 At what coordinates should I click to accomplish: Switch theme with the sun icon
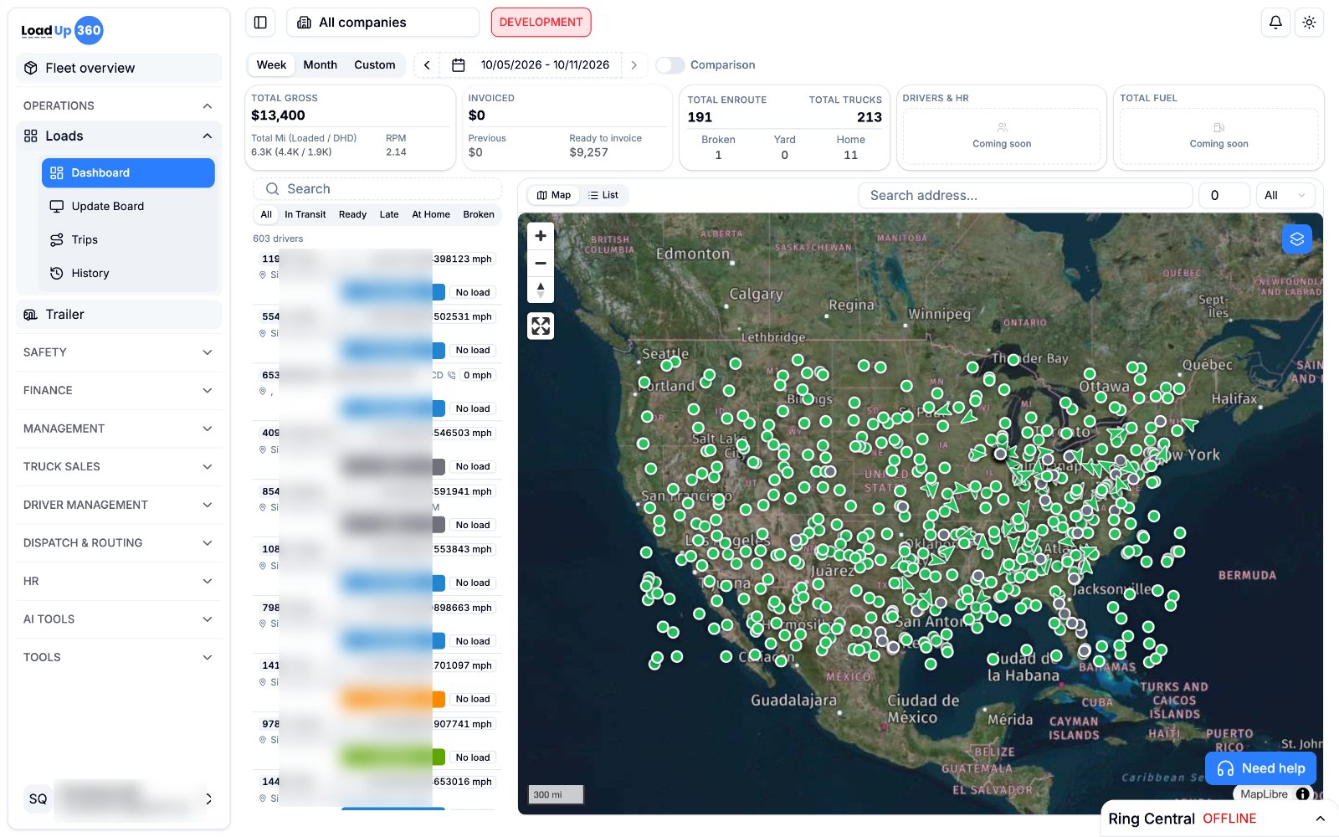[1309, 23]
